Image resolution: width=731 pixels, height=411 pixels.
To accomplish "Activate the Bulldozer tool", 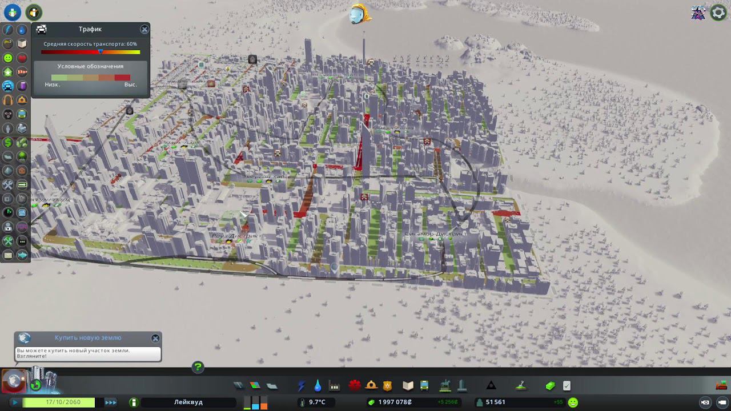I will click(x=721, y=386).
